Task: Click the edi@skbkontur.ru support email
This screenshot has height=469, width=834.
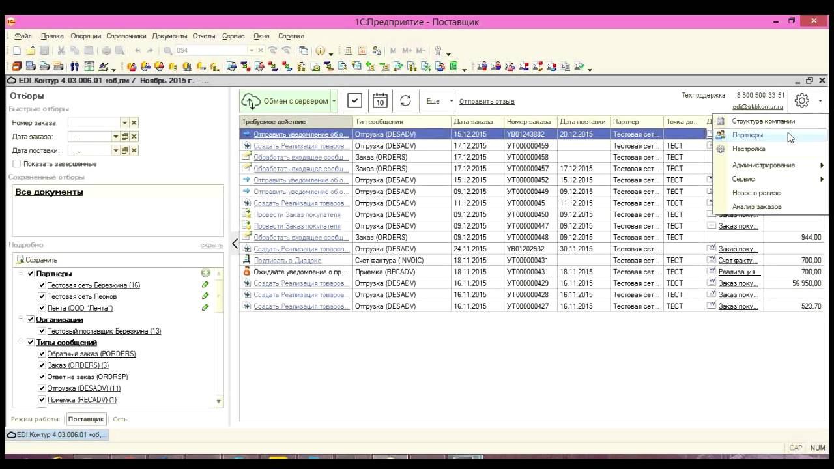Action: click(758, 107)
